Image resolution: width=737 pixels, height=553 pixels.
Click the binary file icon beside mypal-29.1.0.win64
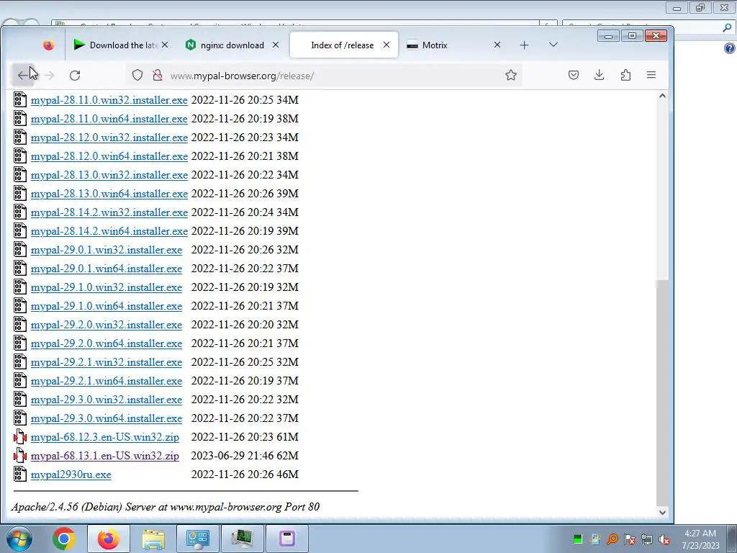19,305
